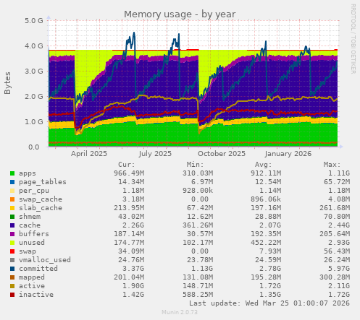Click the 'apps' legend label

[x=28, y=173]
